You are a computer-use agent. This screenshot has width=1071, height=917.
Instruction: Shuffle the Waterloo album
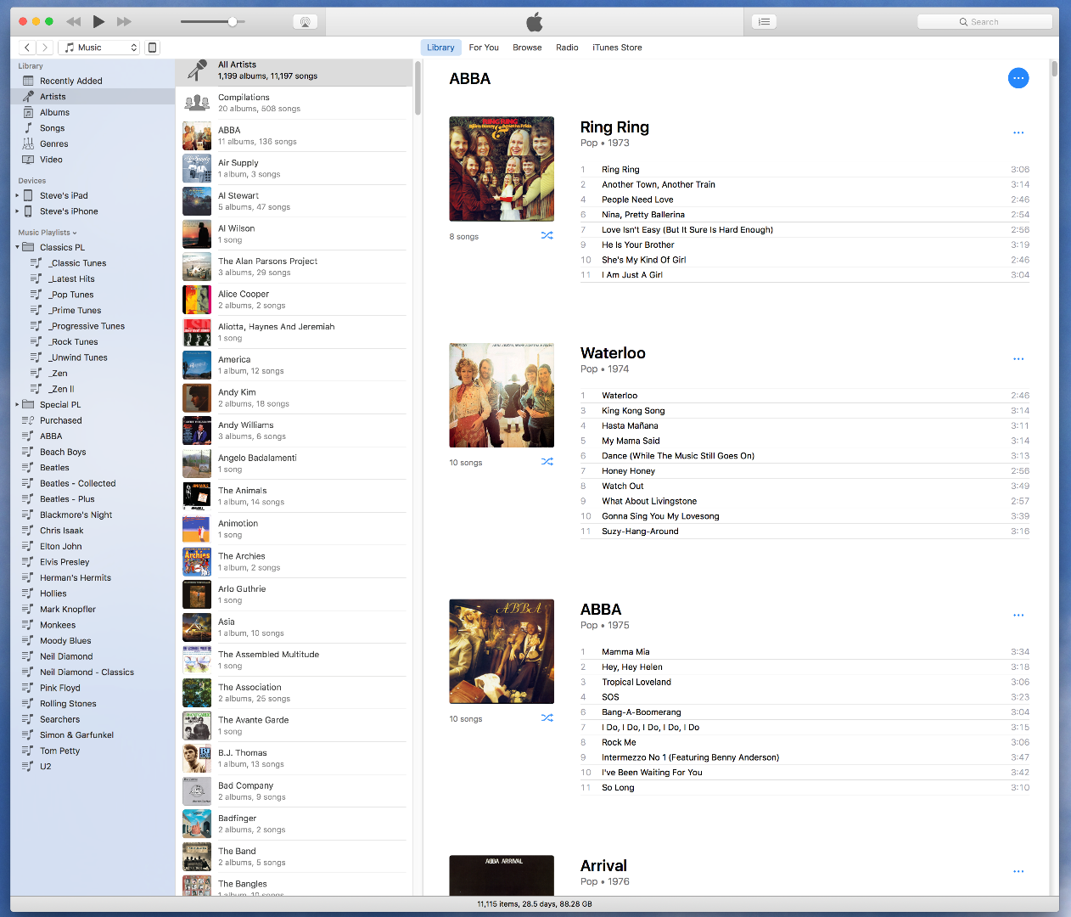coord(547,462)
